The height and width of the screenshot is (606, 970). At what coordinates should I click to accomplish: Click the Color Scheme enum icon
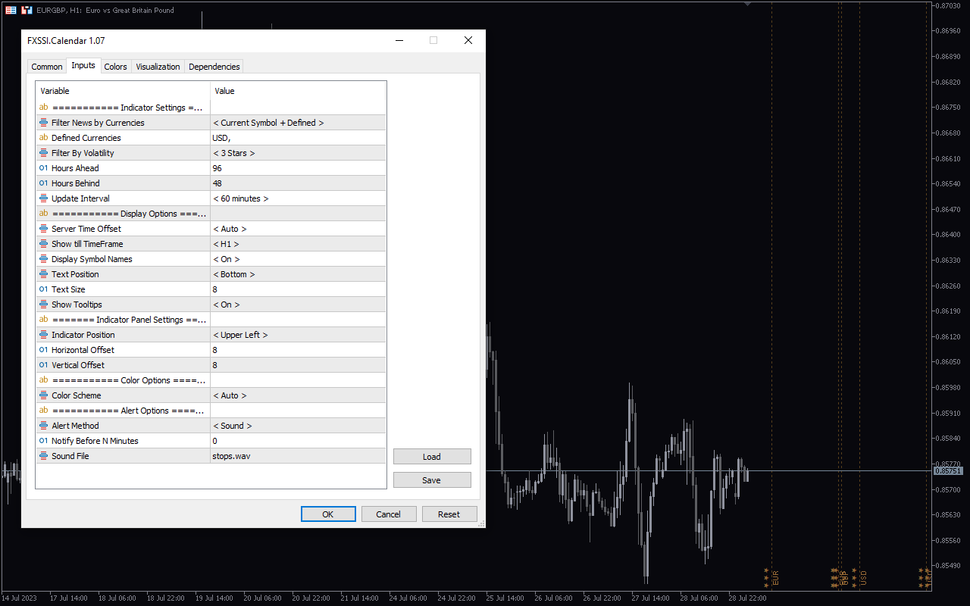pyautogui.click(x=43, y=395)
